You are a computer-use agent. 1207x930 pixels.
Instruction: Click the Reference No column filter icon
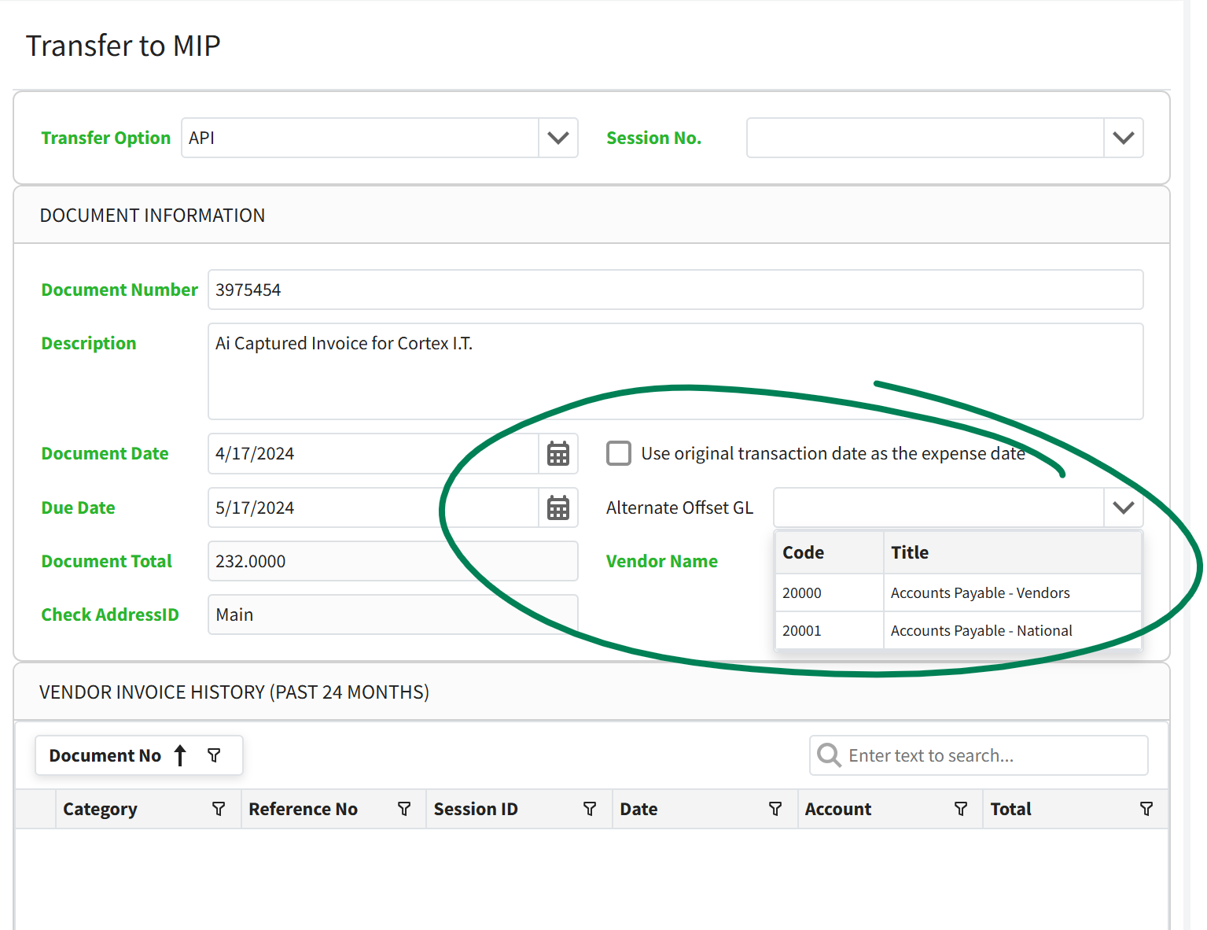[x=404, y=809]
